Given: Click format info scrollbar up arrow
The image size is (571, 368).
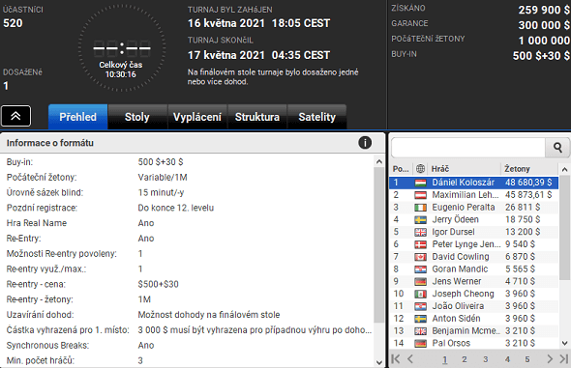Looking at the screenshot, I should click(379, 161).
